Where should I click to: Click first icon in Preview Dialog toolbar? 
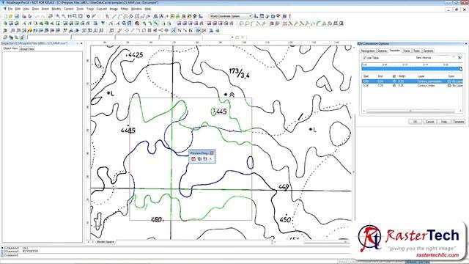[x=193, y=159]
